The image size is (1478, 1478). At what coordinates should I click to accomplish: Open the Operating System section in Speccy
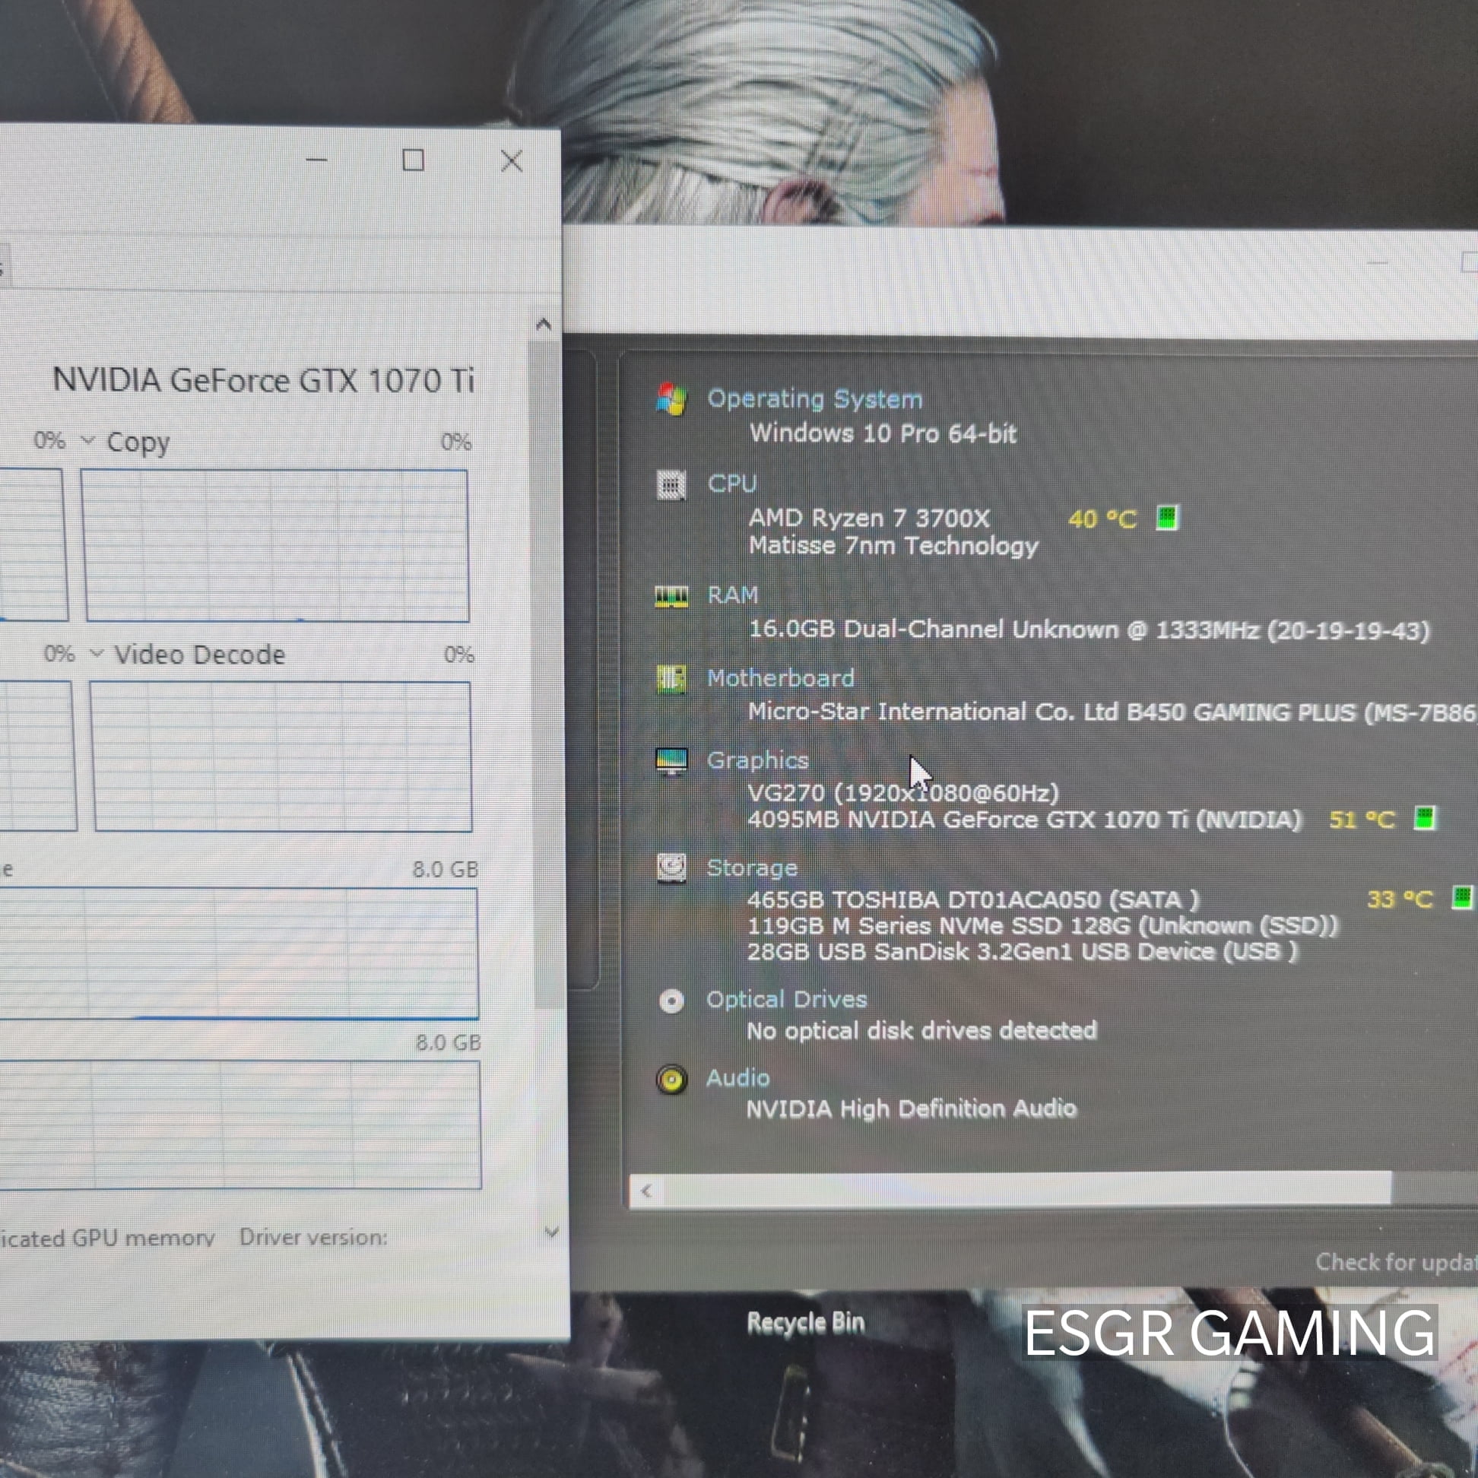point(815,398)
